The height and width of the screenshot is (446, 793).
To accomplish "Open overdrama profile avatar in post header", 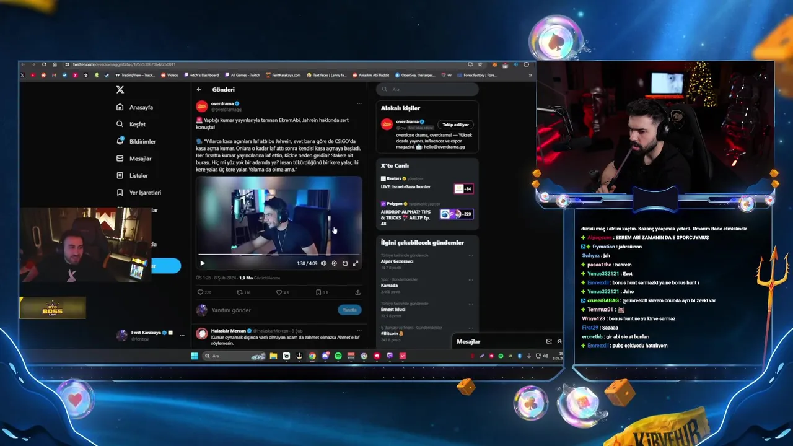I will click(202, 107).
